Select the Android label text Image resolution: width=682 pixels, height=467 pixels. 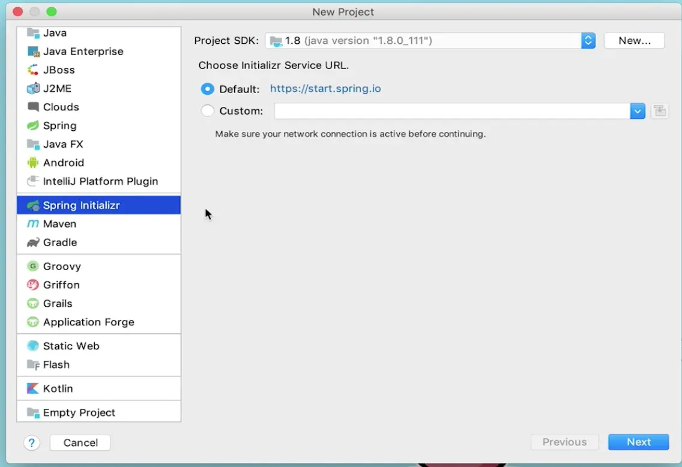pyautogui.click(x=64, y=163)
